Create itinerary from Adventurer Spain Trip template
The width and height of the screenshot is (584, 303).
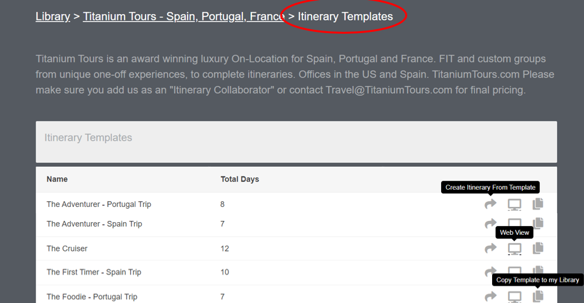pyautogui.click(x=491, y=223)
